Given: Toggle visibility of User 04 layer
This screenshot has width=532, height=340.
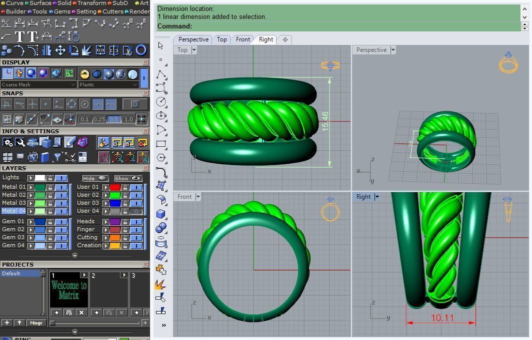Looking at the screenshot, I should [x=136, y=211].
